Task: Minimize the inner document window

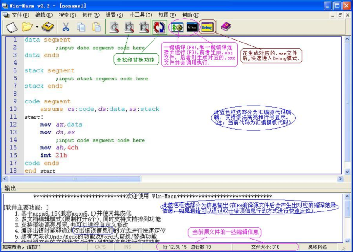Action: [x=333, y=15]
